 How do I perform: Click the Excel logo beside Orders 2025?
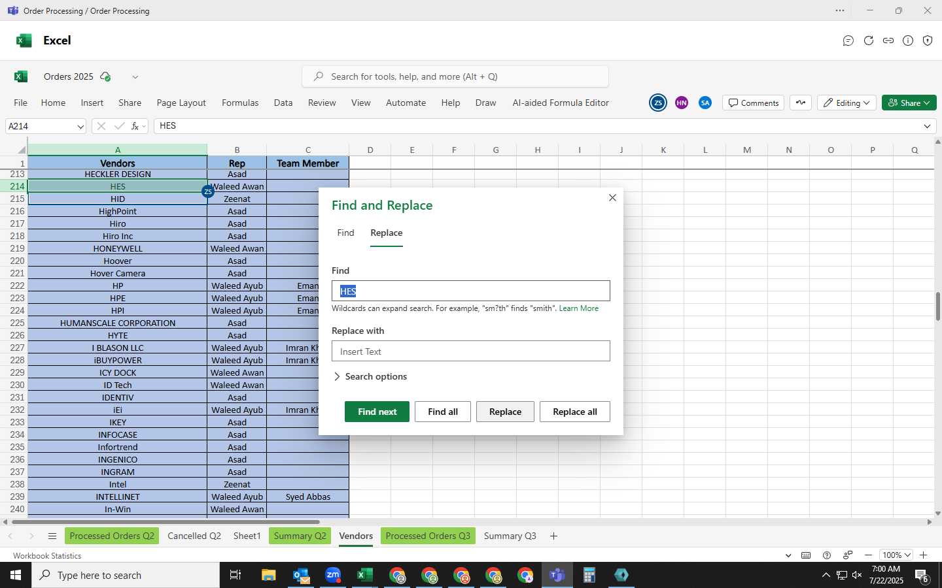[21, 76]
